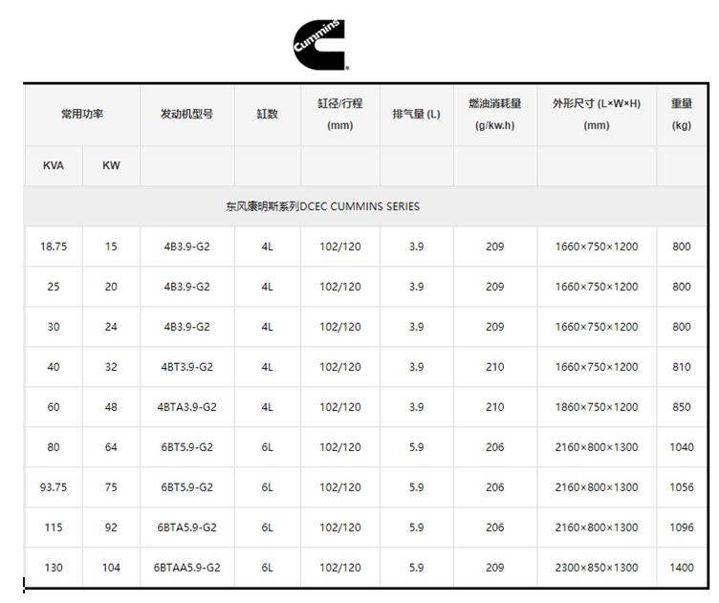
Task: Click the 20 KW cell
Action: pos(111,287)
